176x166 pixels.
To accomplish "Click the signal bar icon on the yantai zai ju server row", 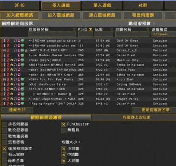I will coord(5,41).
